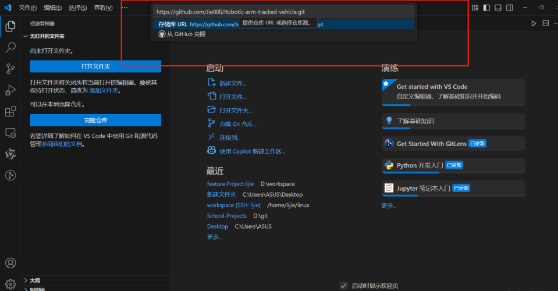The image size is (558, 291).
Task: Open the 参阅我们的文档 link
Action: (62, 144)
